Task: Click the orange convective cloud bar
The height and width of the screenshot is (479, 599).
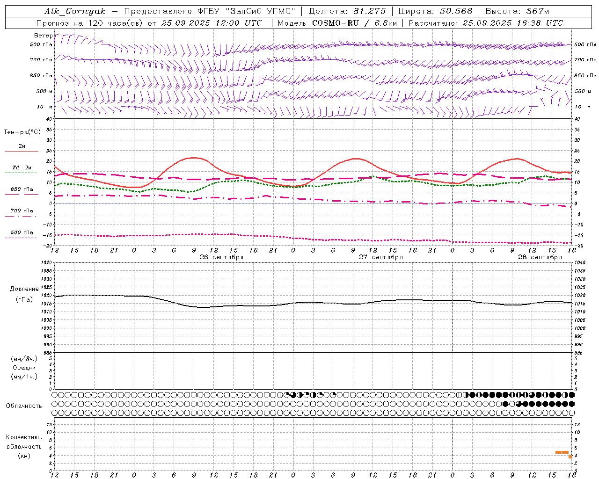Action: tap(562, 452)
